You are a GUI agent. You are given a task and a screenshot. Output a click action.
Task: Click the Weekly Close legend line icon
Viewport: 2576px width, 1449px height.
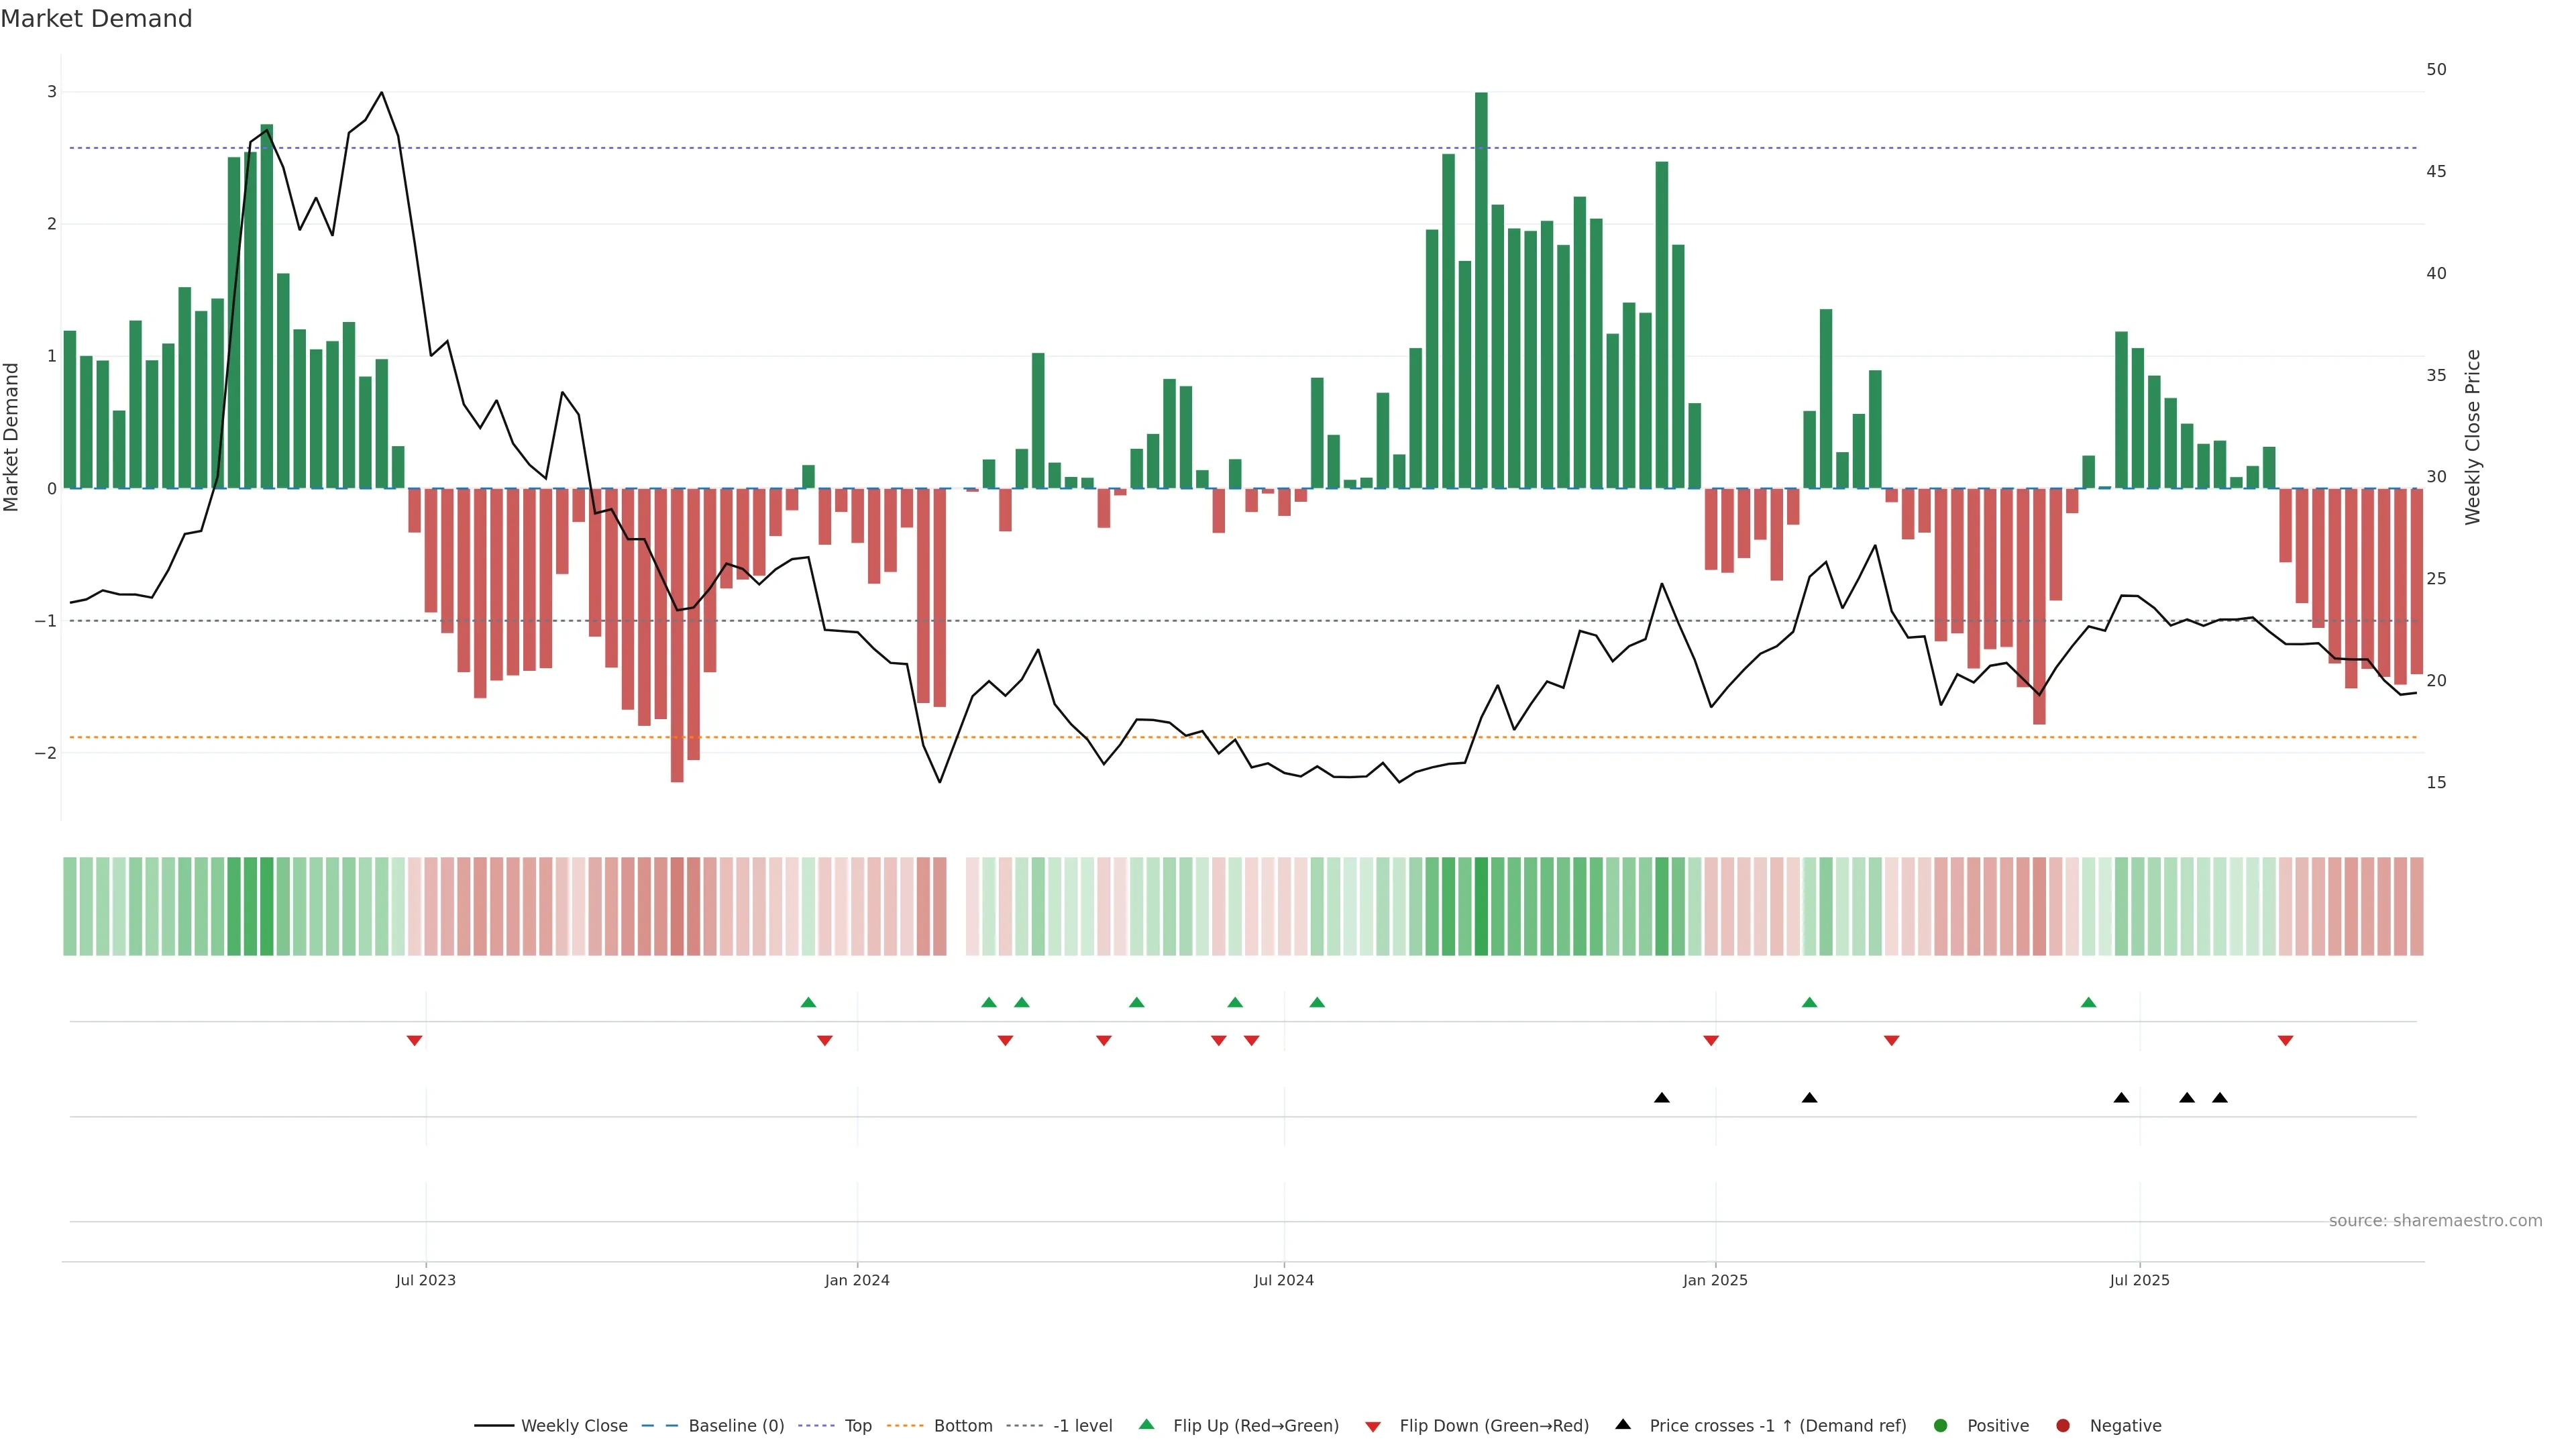click(494, 1426)
